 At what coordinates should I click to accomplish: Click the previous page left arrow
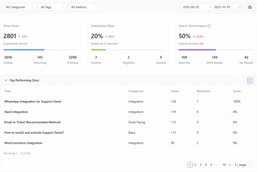point(185,165)
